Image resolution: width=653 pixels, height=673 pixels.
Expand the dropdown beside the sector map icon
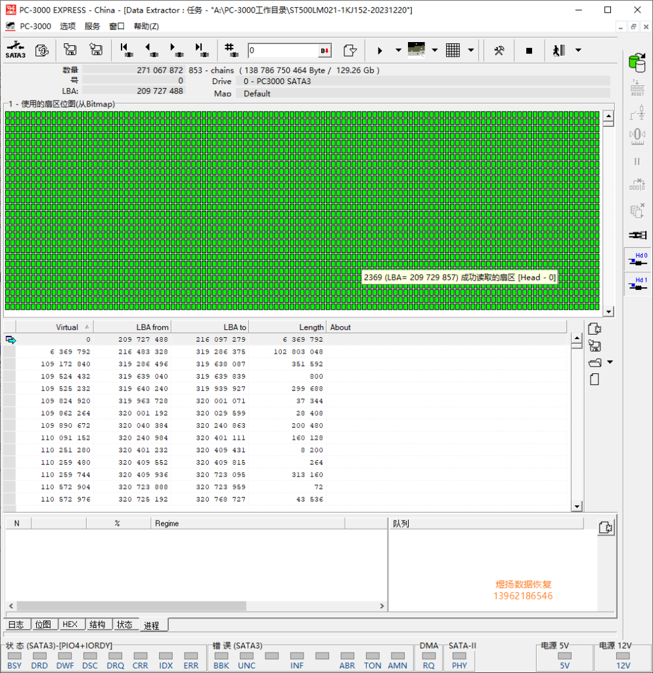[x=435, y=50]
